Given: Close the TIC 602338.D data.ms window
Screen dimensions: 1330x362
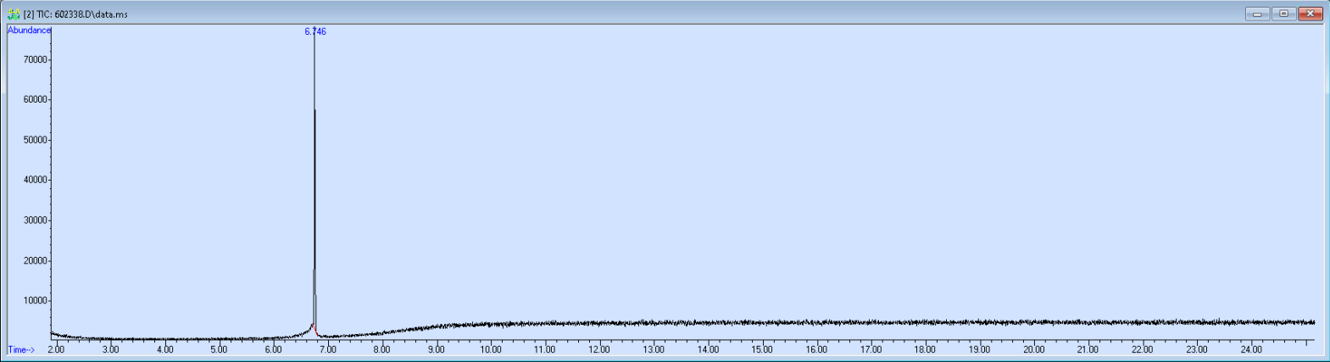Looking at the screenshot, I should click(x=1311, y=14).
